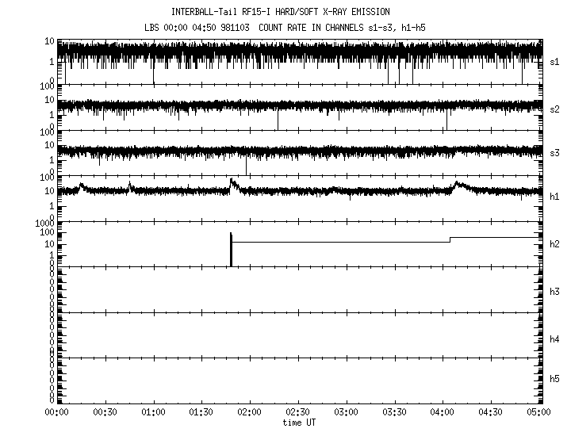Click the h2 step increase after 04:00
571x436 pixels.
tap(450, 239)
